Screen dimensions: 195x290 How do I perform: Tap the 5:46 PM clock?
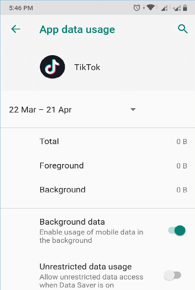[x=21, y=8]
